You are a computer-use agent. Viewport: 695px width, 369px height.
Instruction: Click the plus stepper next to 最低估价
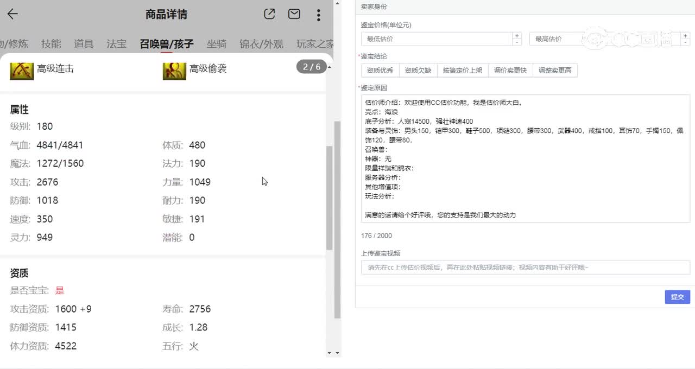click(x=517, y=36)
